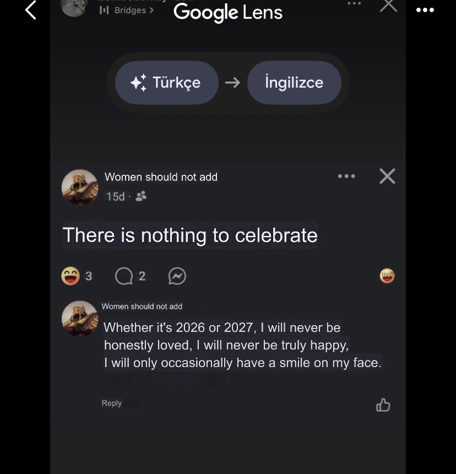Image resolution: width=456 pixels, height=474 pixels.
Task: Tap the back arrow at top left
Action: (x=31, y=10)
